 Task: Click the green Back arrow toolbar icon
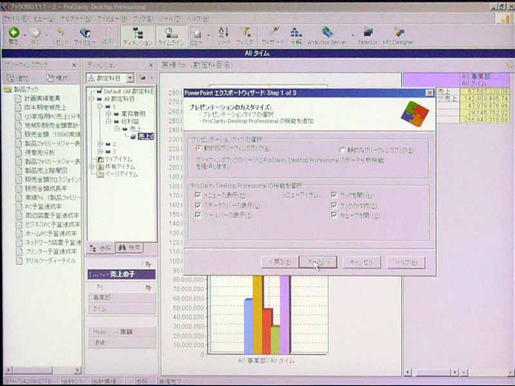[14, 33]
